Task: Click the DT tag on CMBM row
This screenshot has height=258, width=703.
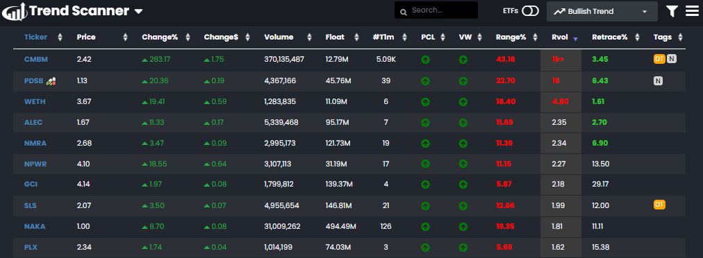Action: (659, 58)
